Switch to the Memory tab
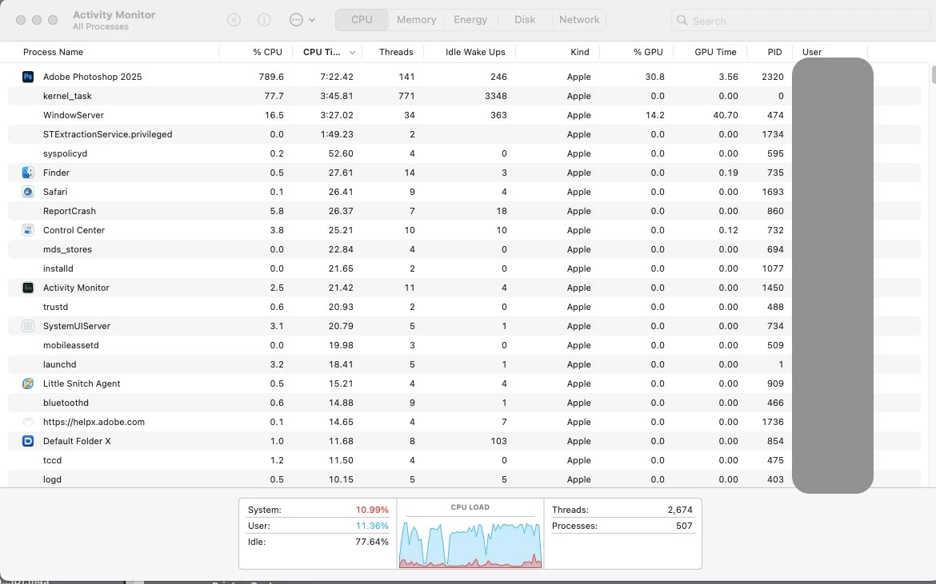Image resolution: width=936 pixels, height=584 pixels. (x=416, y=20)
